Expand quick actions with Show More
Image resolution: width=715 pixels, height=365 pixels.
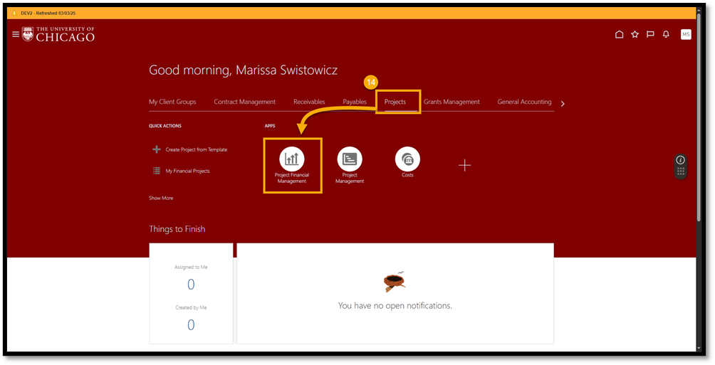point(161,198)
